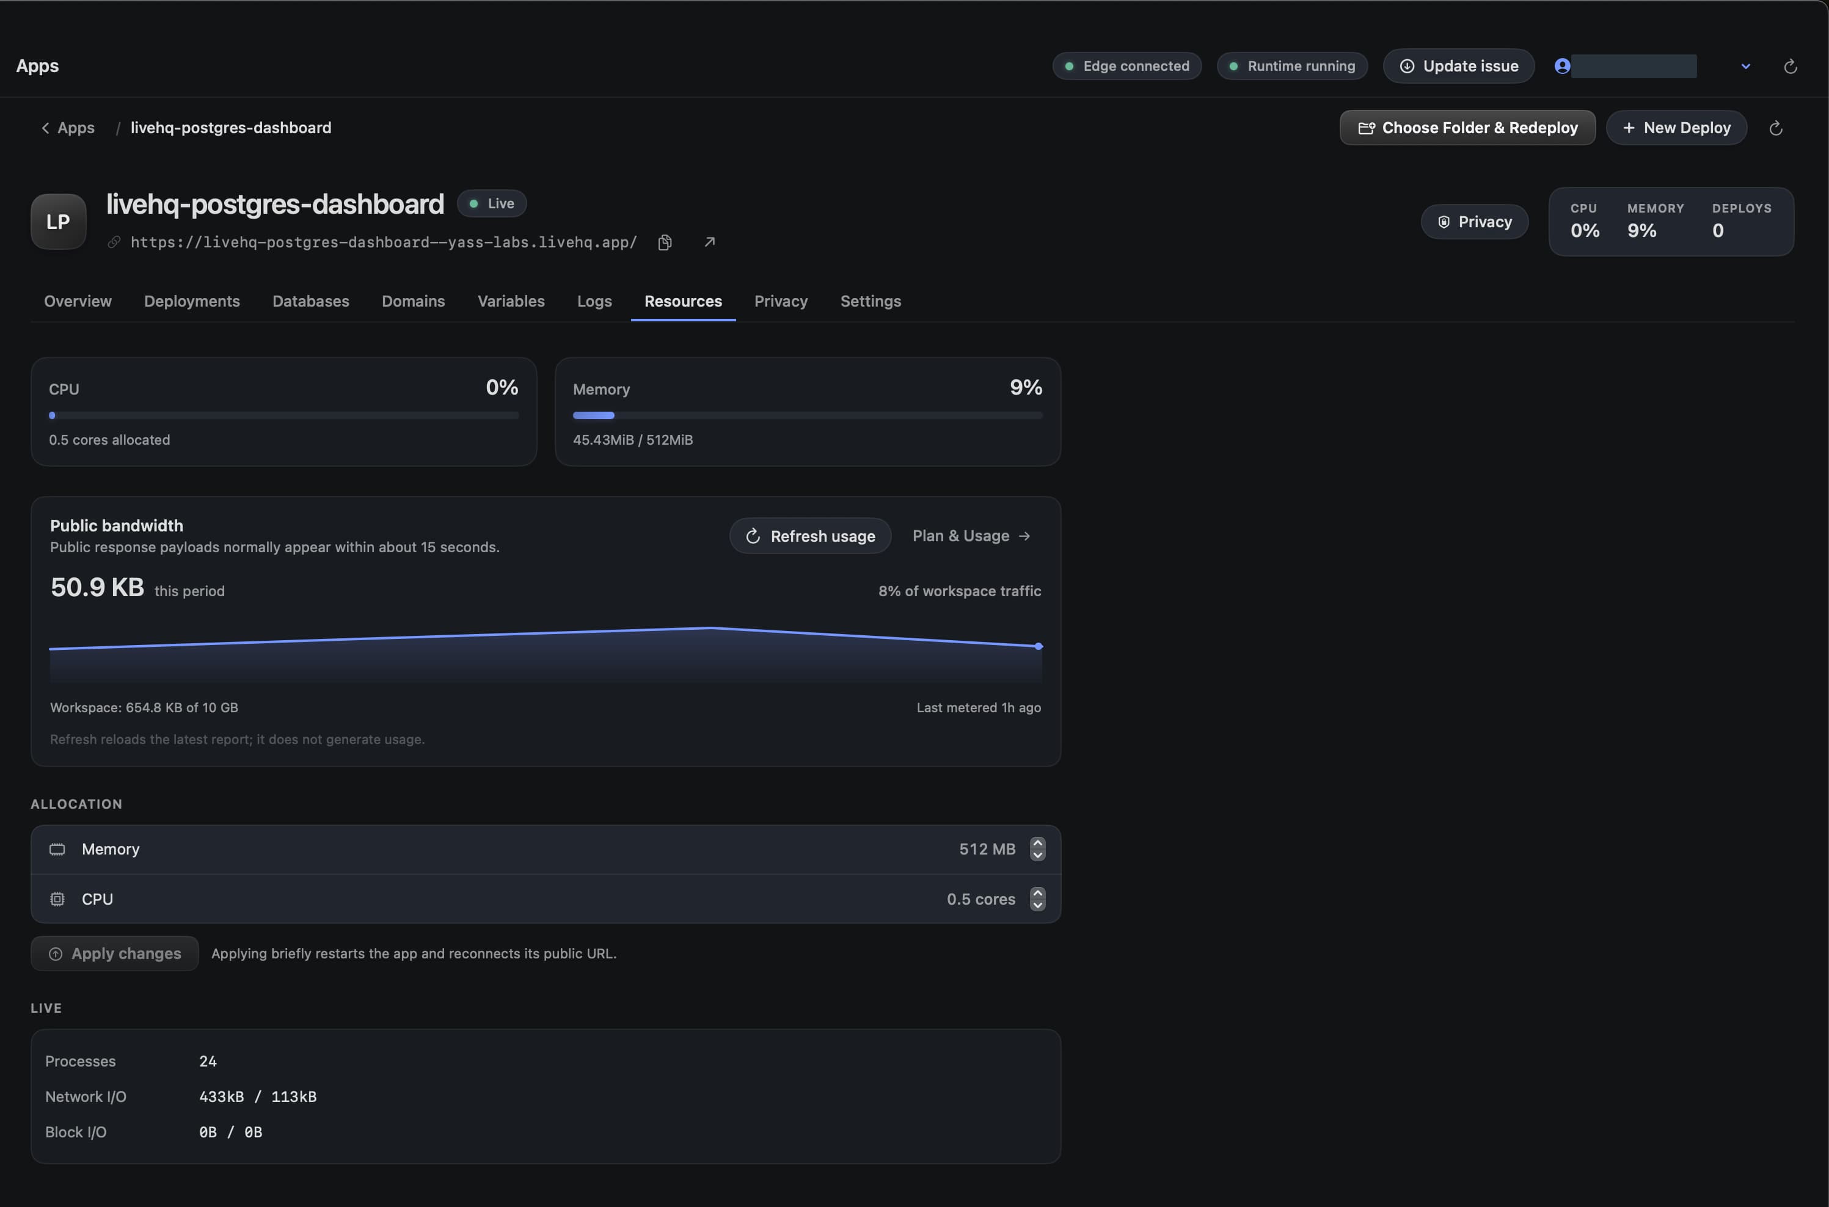This screenshot has height=1207, width=1829.
Task: Click the Edge connected status pill
Action: tap(1127, 66)
